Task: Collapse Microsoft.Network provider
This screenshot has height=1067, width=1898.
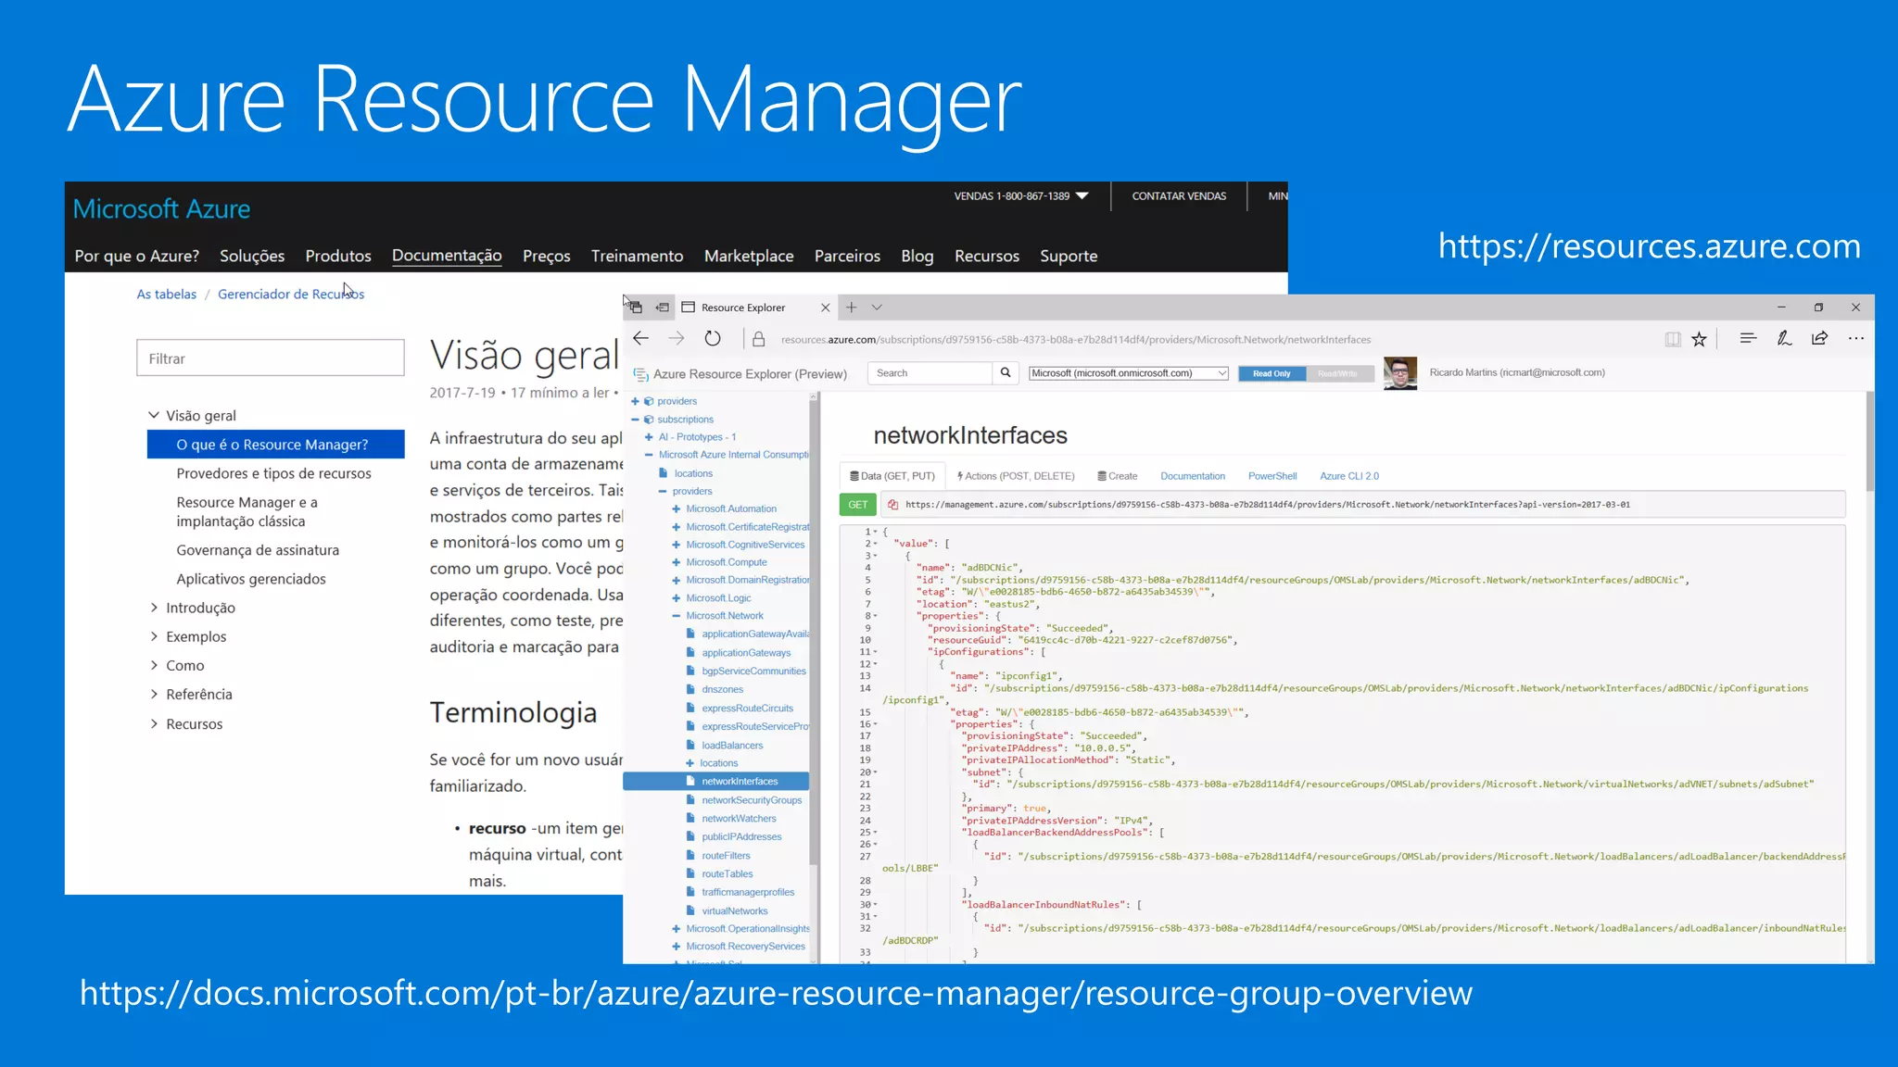Action: [677, 616]
